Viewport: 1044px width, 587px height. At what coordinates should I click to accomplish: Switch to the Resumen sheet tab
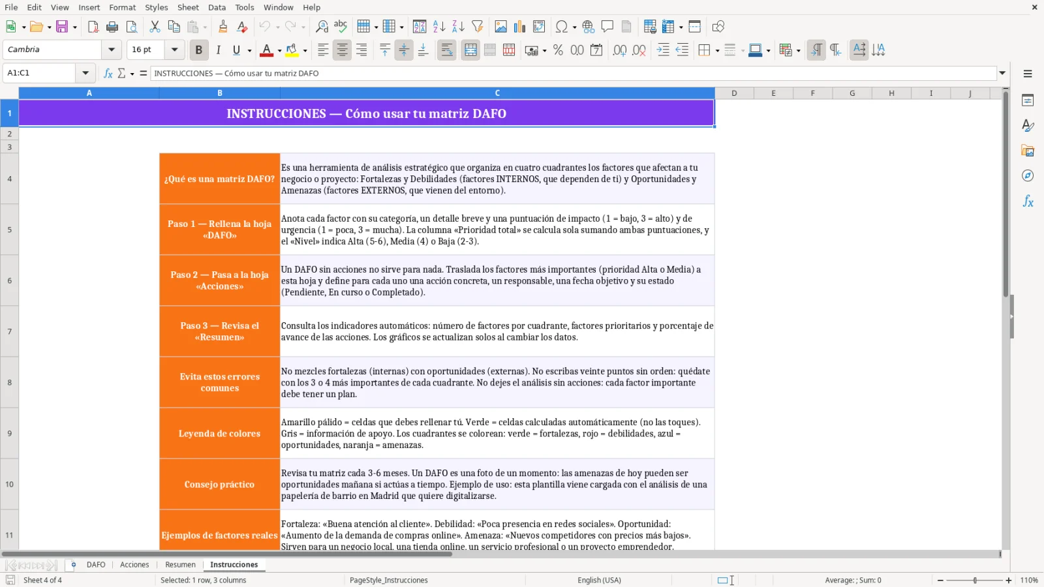tap(180, 565)
